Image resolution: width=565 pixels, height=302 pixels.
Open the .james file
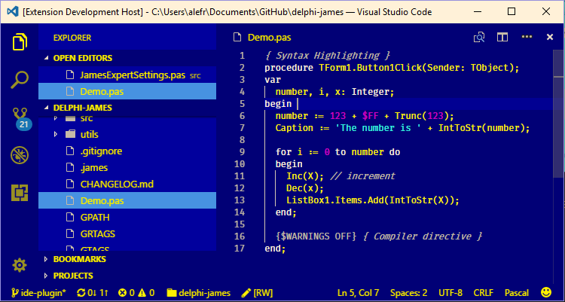127,168
